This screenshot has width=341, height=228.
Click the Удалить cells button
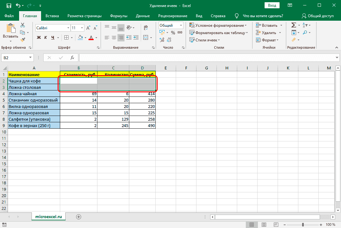click(269, 33)
